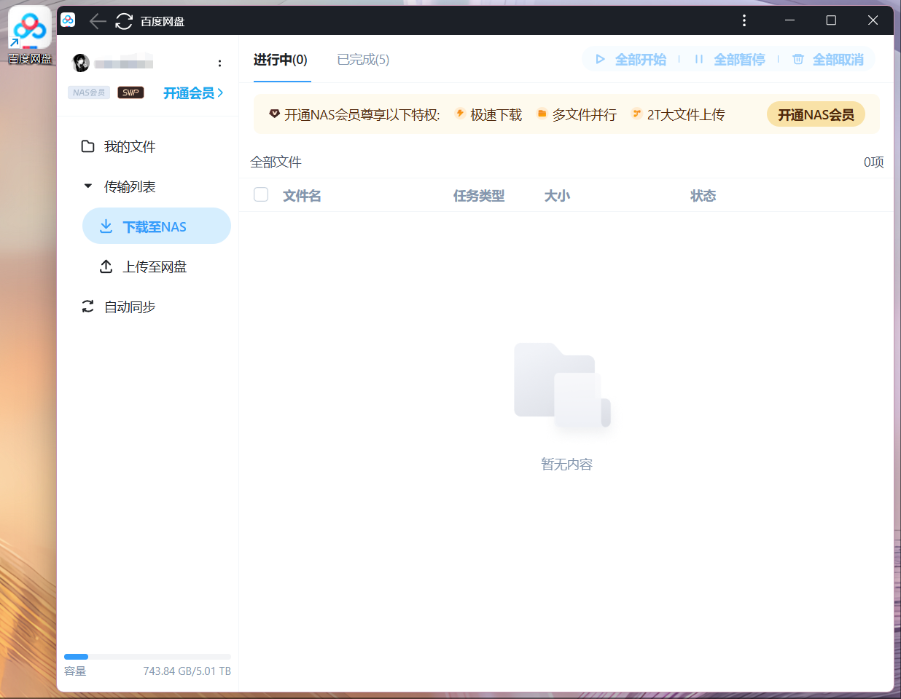Click 全部开始 start all button
This screenshot has width=901, height=699.
[631, 60]
